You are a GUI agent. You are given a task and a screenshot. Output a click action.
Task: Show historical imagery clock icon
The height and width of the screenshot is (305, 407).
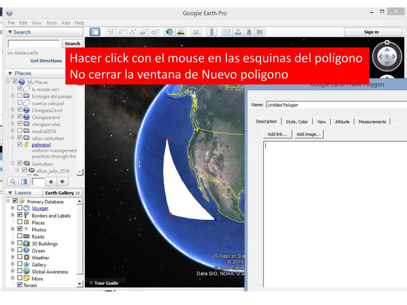[x=170, y=32]
